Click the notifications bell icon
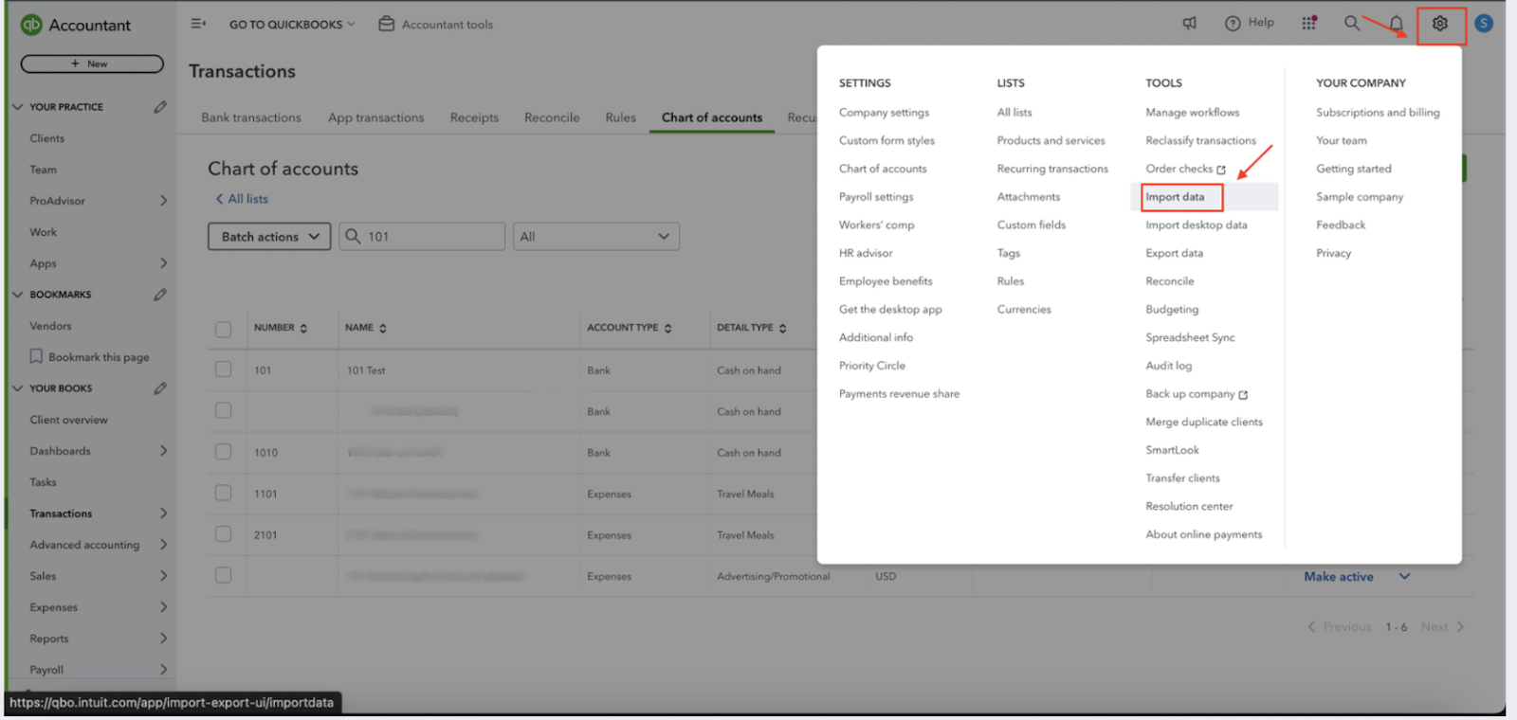Viewport: 1517px width, 720px height. (x=1396, y=24)
